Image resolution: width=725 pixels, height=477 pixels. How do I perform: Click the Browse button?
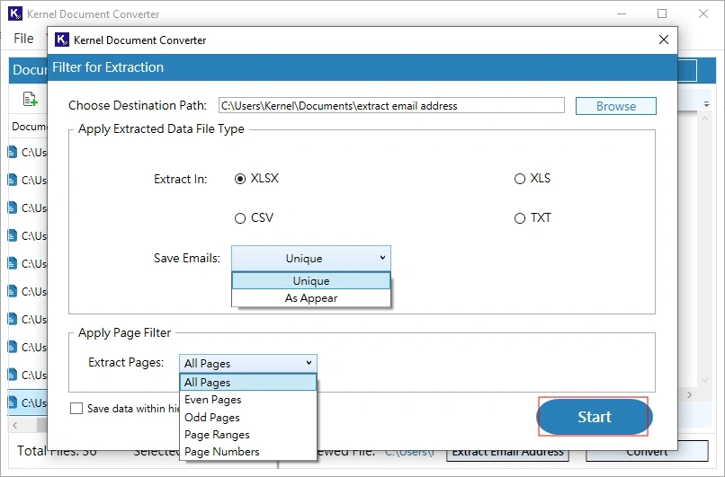(616, 106)
